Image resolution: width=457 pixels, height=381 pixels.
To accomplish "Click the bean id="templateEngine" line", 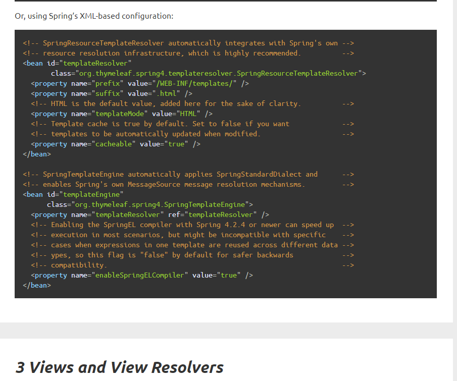I will 73,195.
